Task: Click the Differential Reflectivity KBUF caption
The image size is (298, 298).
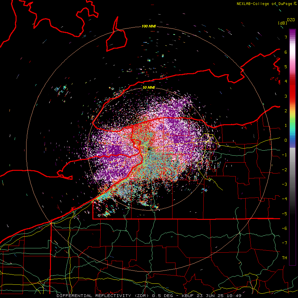Action: tap(149, 296)
